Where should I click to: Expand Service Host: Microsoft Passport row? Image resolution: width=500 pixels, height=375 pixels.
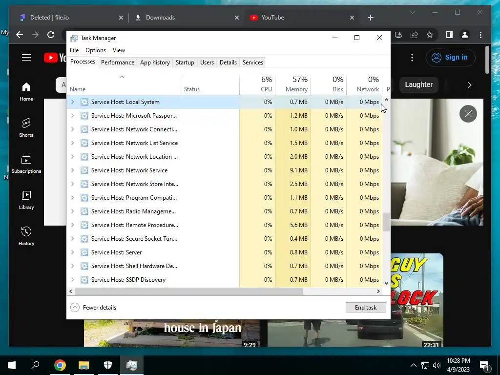(72, 116)
